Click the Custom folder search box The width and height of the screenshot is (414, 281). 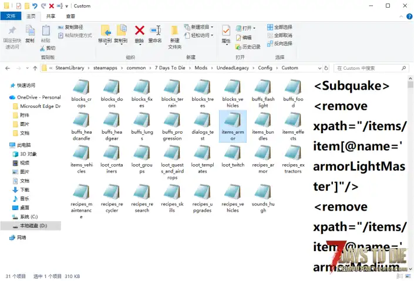click(x=371, y=68)
